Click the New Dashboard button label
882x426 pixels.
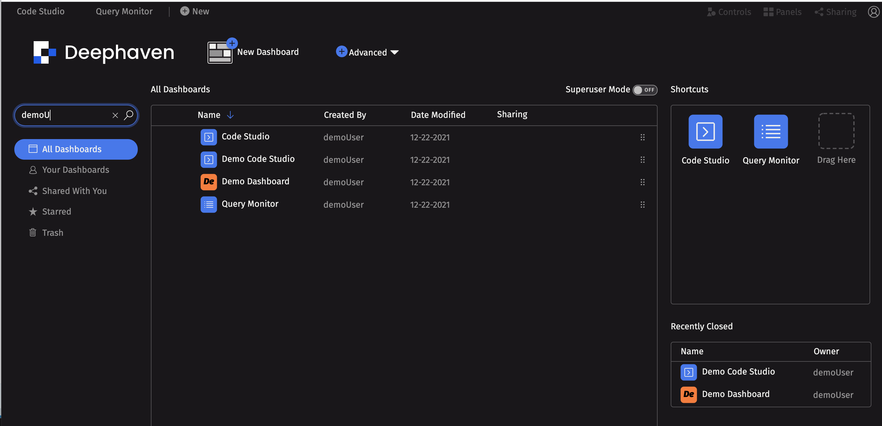268,52
